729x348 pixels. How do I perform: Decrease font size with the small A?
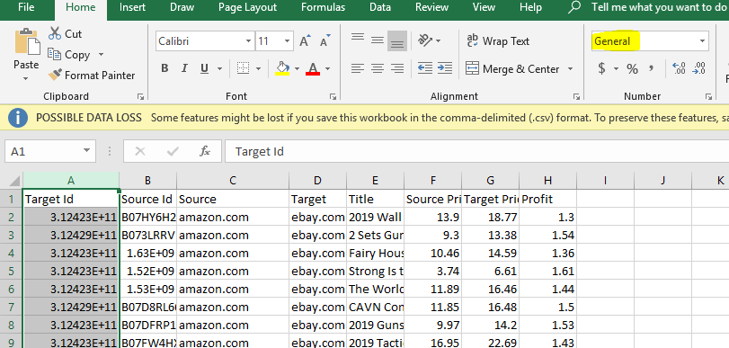[325, 41]
